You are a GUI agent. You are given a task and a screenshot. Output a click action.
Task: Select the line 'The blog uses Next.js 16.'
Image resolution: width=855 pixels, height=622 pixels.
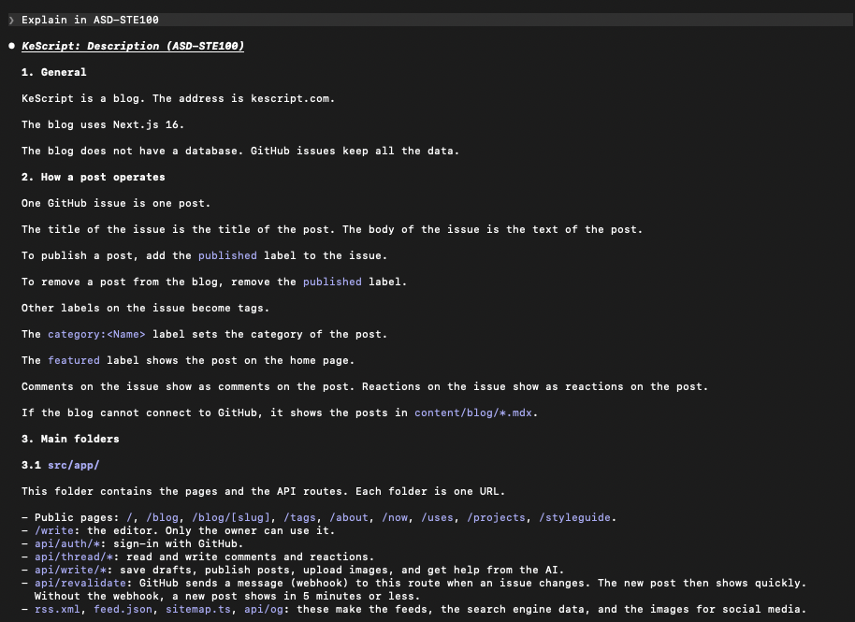pos(103,124)
